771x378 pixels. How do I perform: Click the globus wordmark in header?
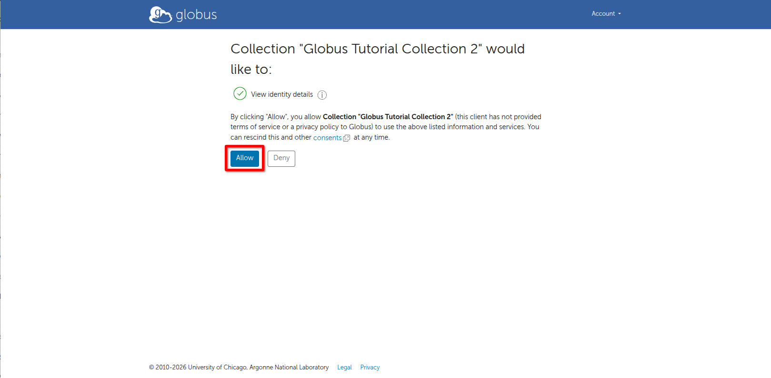coord(196,15)
